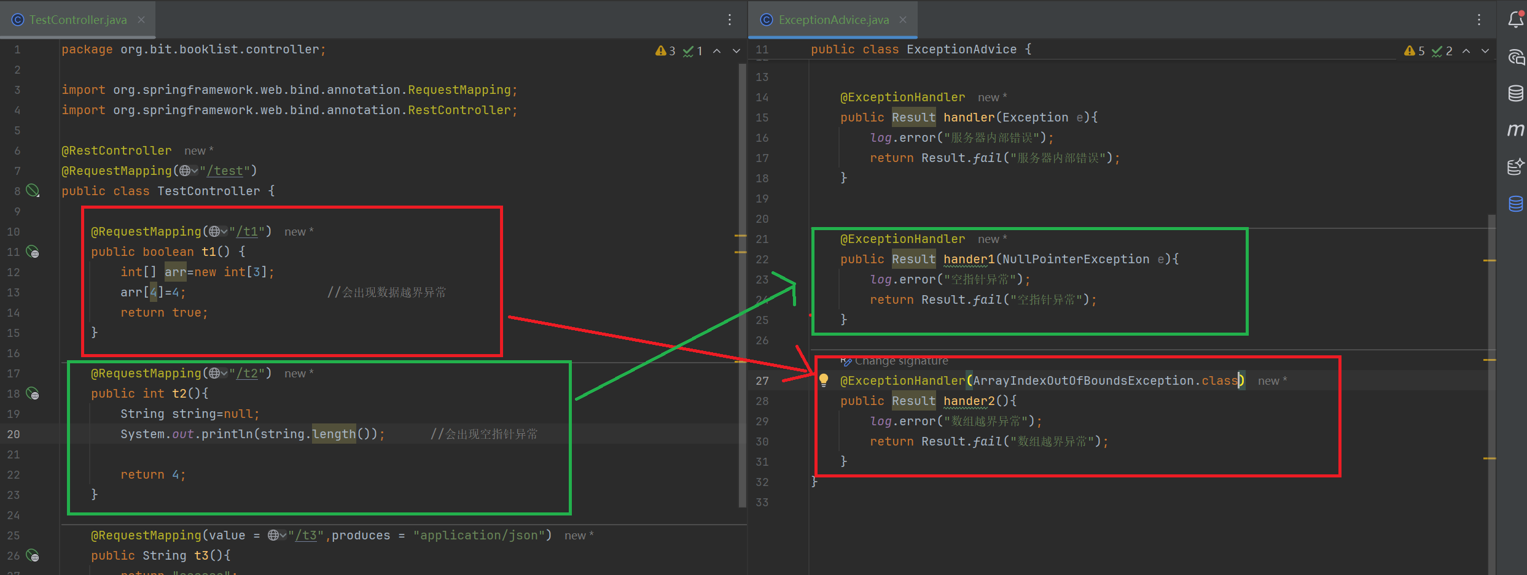
Task: Click line number 20 in left editor gutter
Action: pyautogui.click(x=14, y=434)
